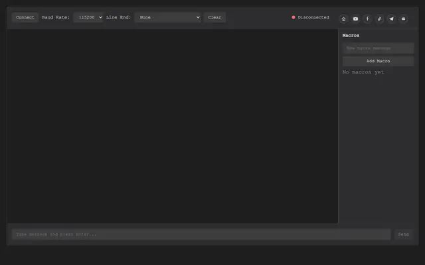425x265 pixels.
Task: Click the Line End label
Action: pyautogui.click(x=118, y=17)
